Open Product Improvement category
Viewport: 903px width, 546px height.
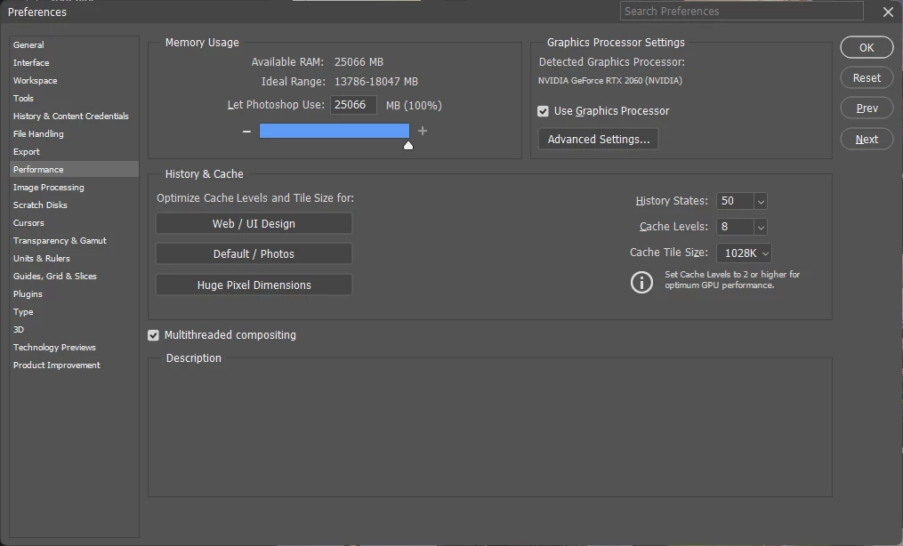pos(74,365)
